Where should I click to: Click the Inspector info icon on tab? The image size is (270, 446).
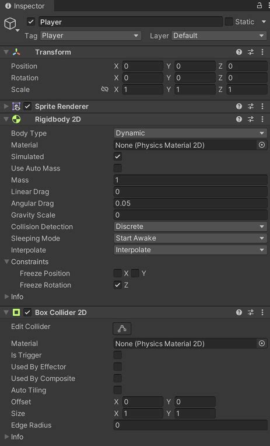coord(8,6)
